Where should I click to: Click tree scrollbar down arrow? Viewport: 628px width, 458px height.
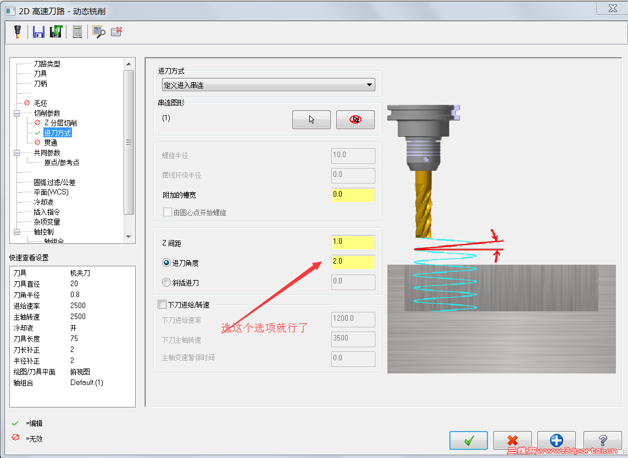pos(129,237)
